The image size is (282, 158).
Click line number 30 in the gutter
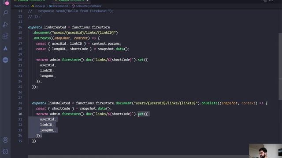click(x=20, y=114)
